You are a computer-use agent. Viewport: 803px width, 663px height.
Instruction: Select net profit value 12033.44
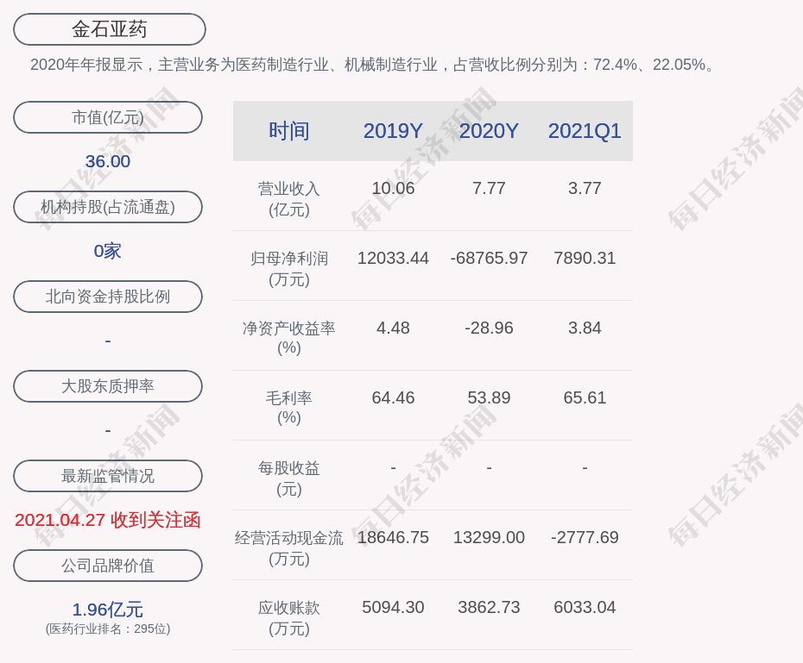tap(393, 258)
